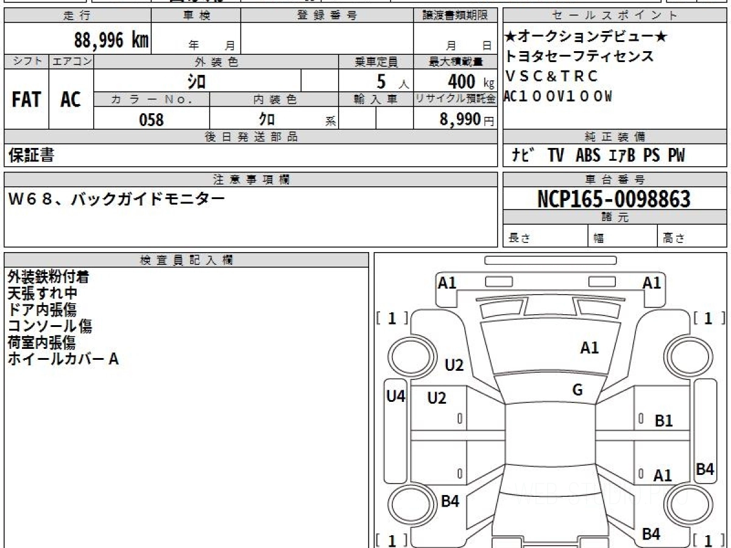Select the PW equipment item
The height and width of the screenshot is (548, 731).
click(676, 156)
